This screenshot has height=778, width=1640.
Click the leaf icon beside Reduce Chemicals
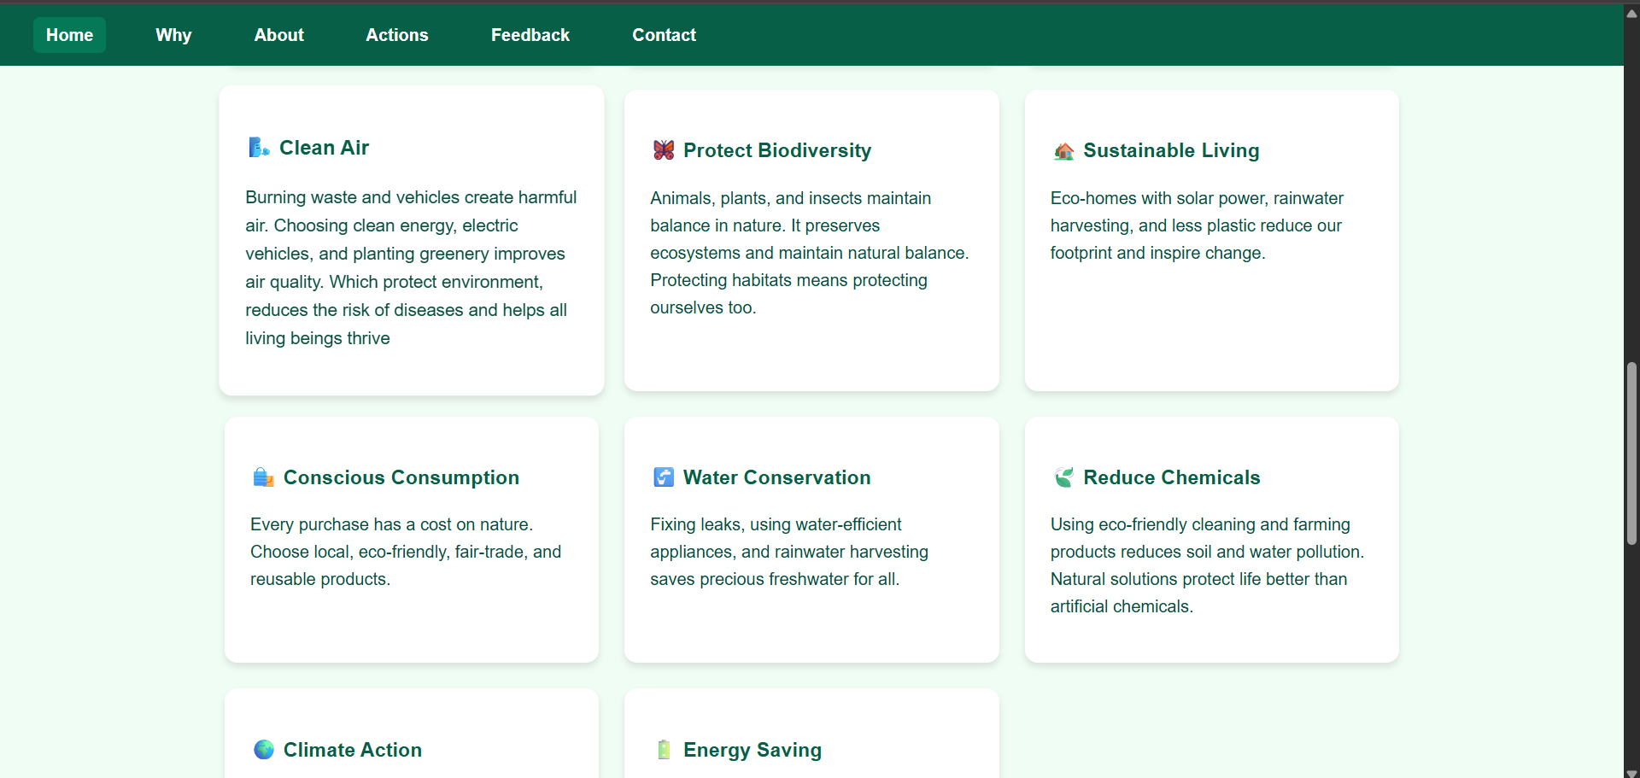pyautogui.click(x=1063, y=477)
